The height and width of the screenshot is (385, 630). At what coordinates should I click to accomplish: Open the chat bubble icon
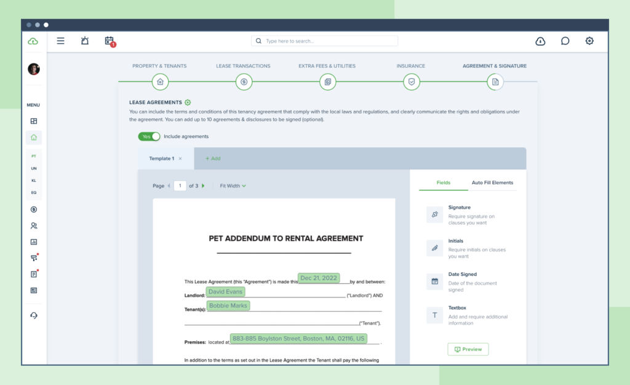point(565,41)
